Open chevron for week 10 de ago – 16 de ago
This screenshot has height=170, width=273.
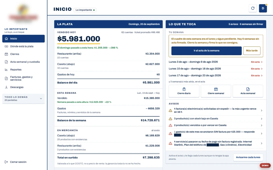pos(262,69)
